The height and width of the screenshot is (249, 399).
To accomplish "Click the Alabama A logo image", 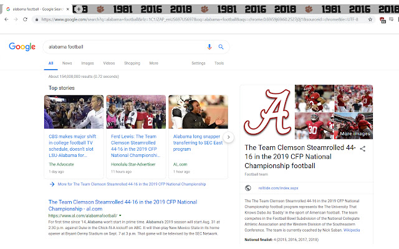I will (x=267, y=112).
